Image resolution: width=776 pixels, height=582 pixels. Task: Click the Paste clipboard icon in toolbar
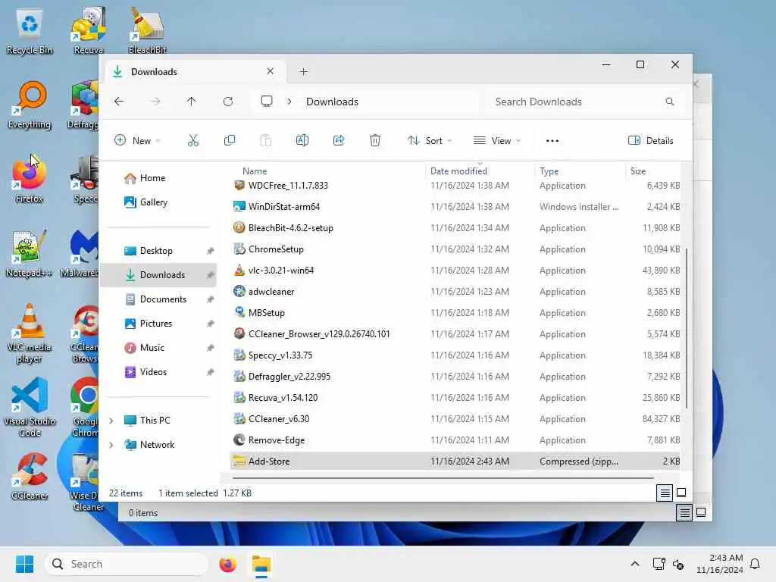(266, 140)
